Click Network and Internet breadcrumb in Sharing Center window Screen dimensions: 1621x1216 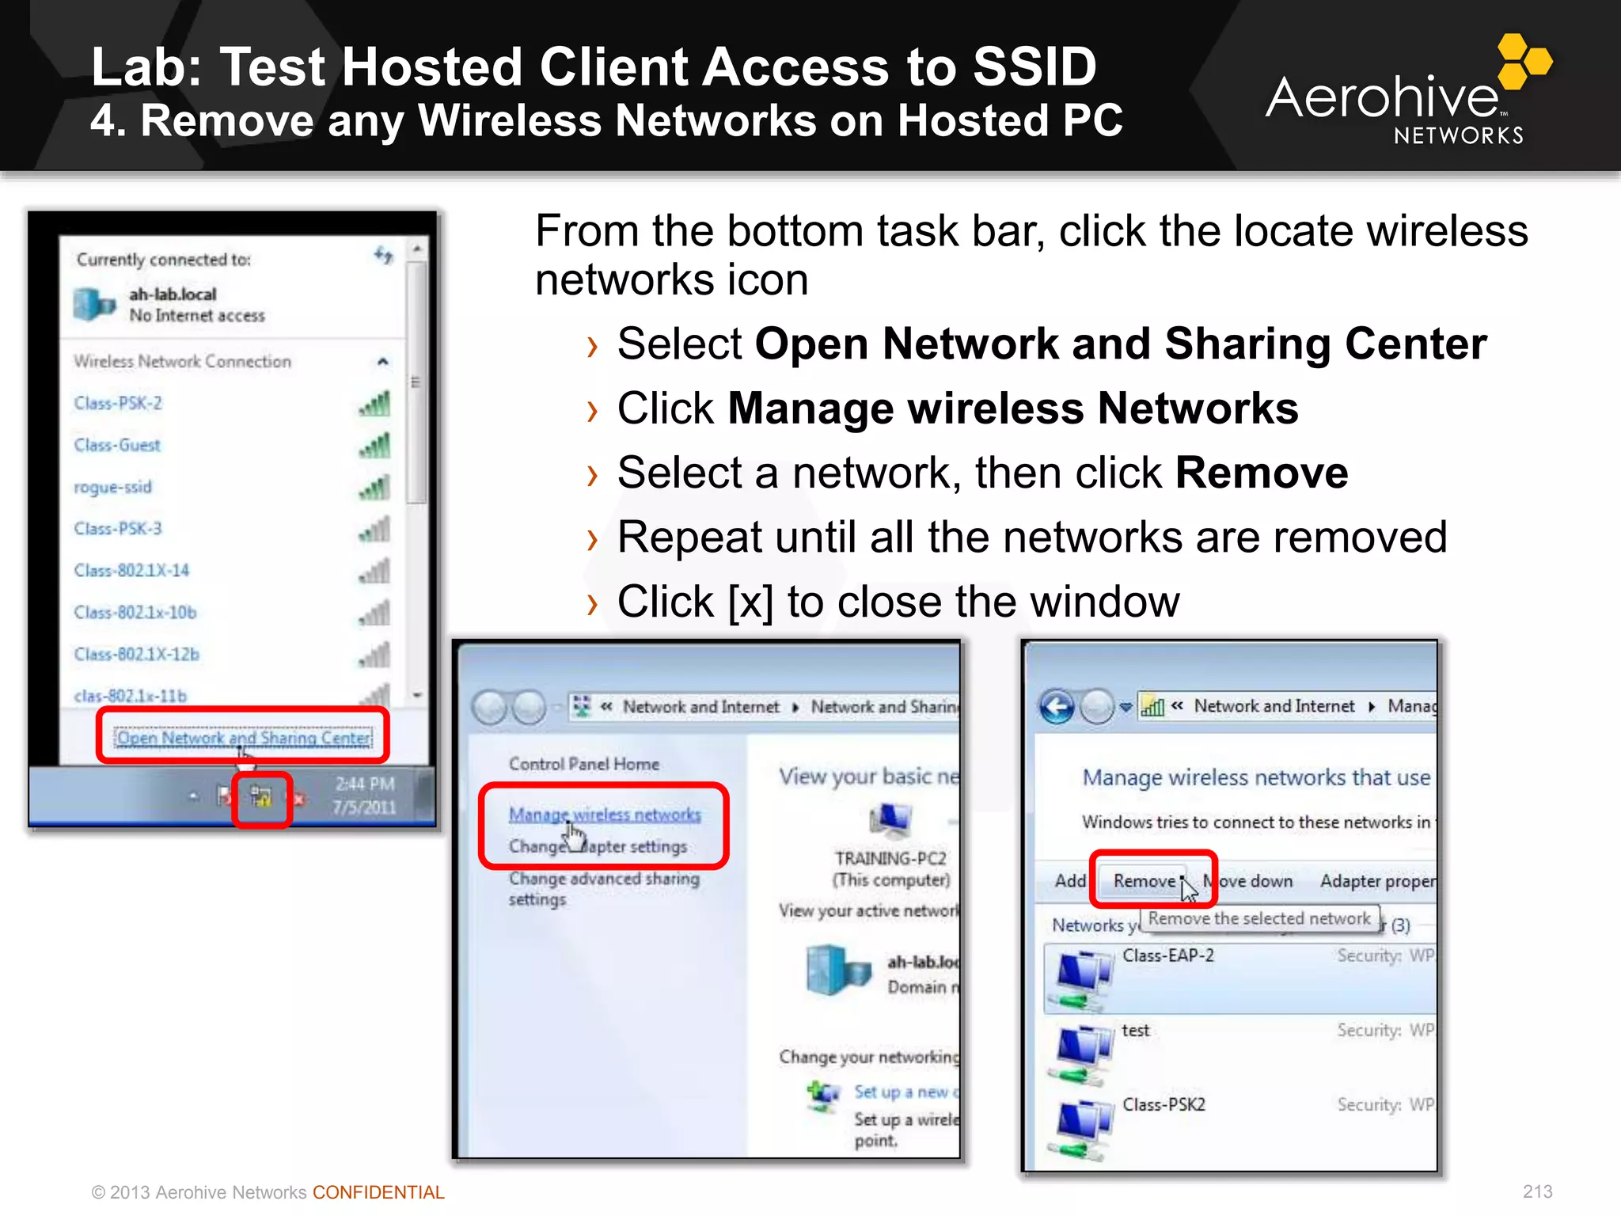click(700, 706)
